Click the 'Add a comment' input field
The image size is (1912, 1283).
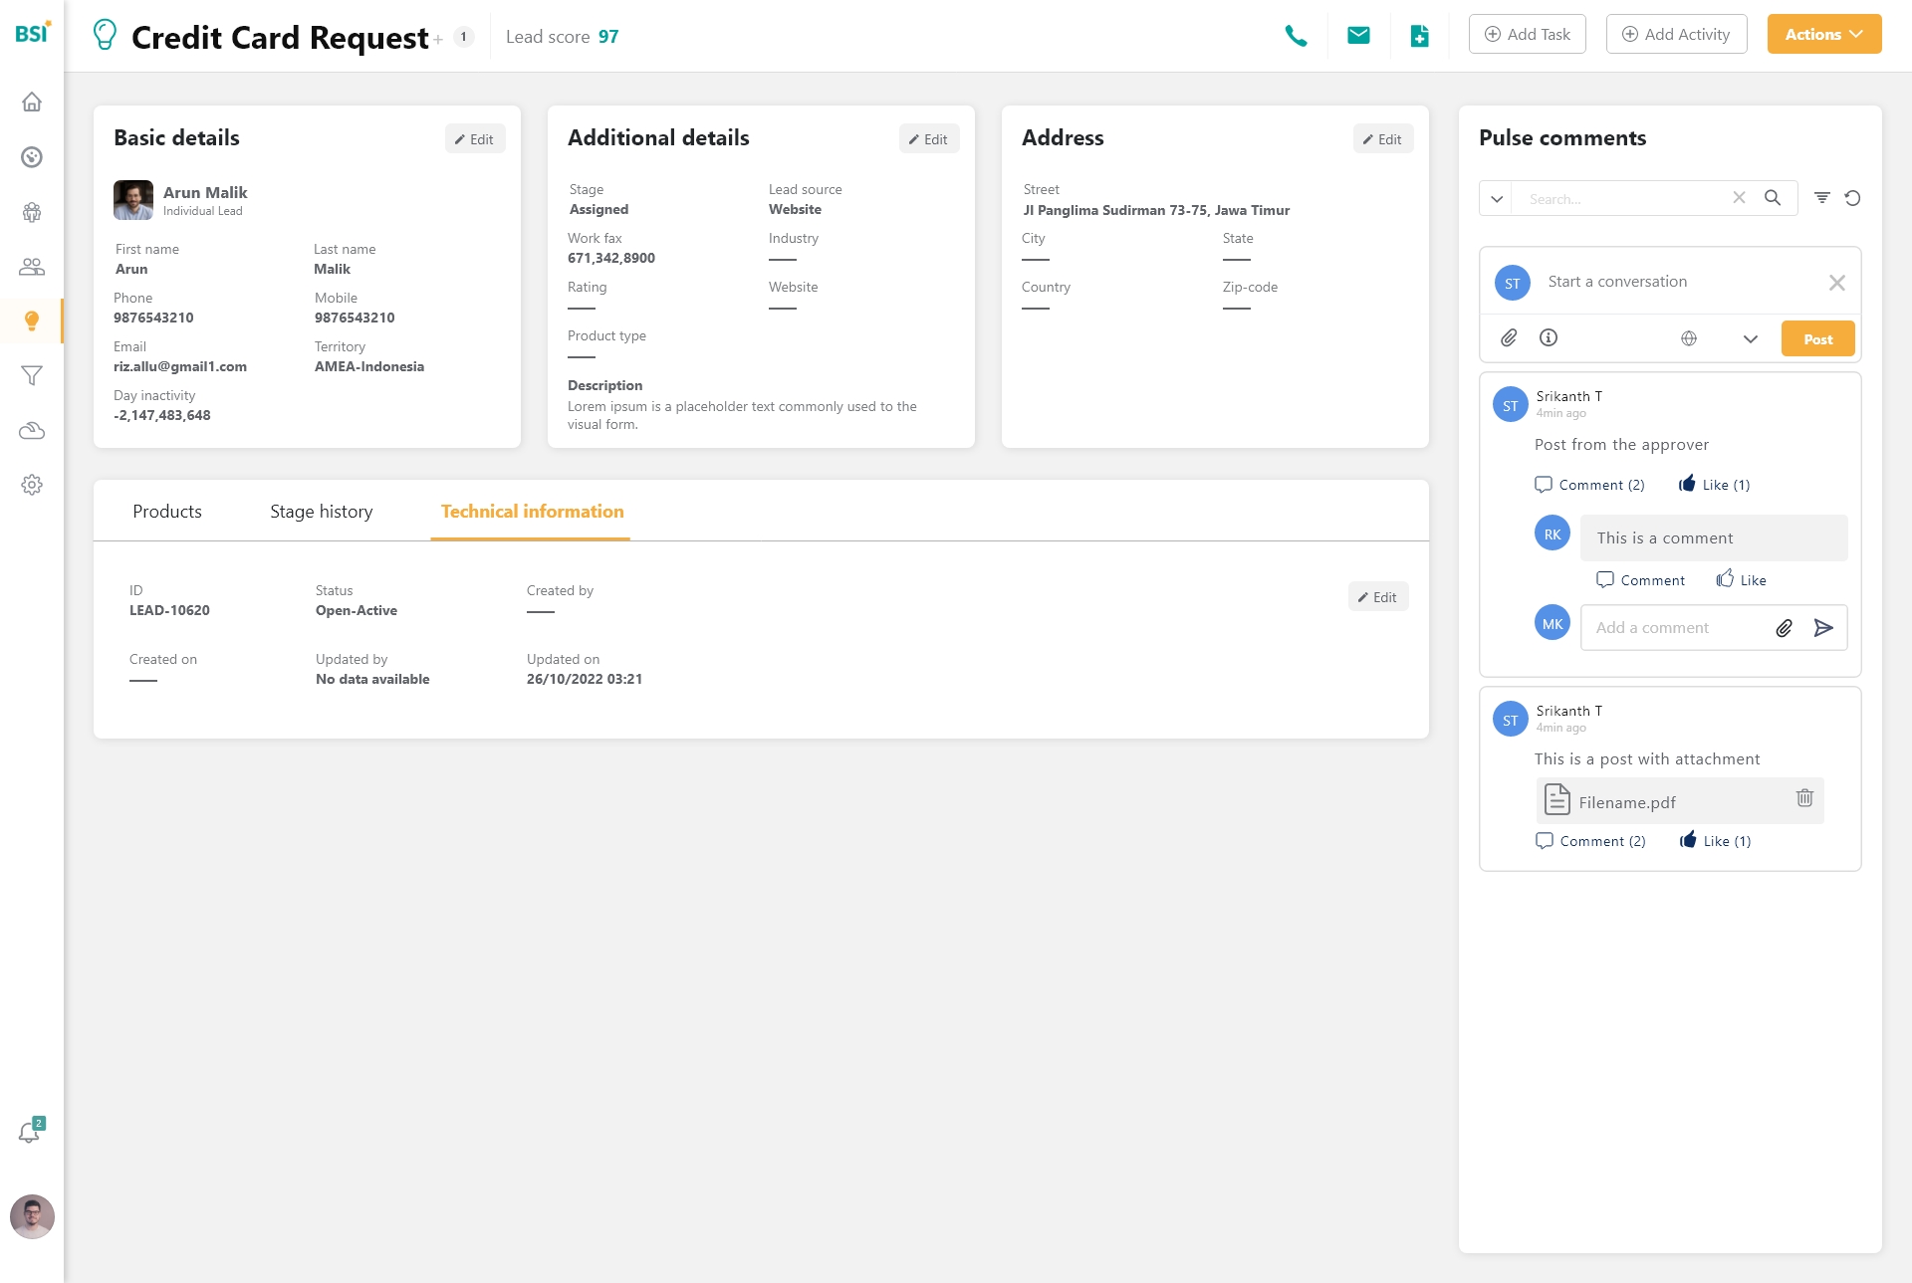1673,628
